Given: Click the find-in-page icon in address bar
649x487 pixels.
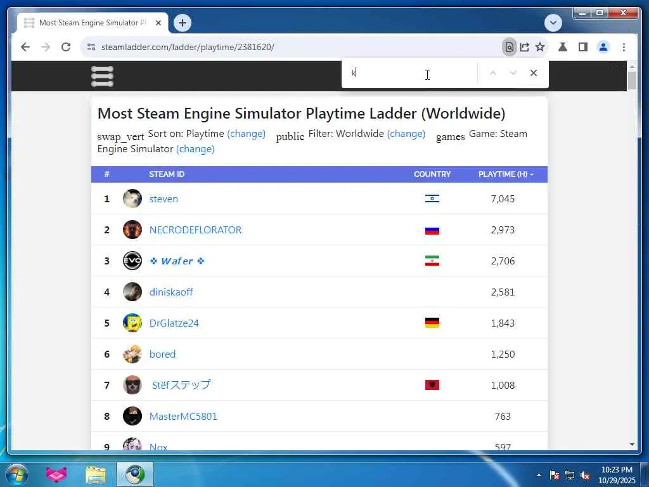Looking at the screenshot, I should [x=510, y=47].
